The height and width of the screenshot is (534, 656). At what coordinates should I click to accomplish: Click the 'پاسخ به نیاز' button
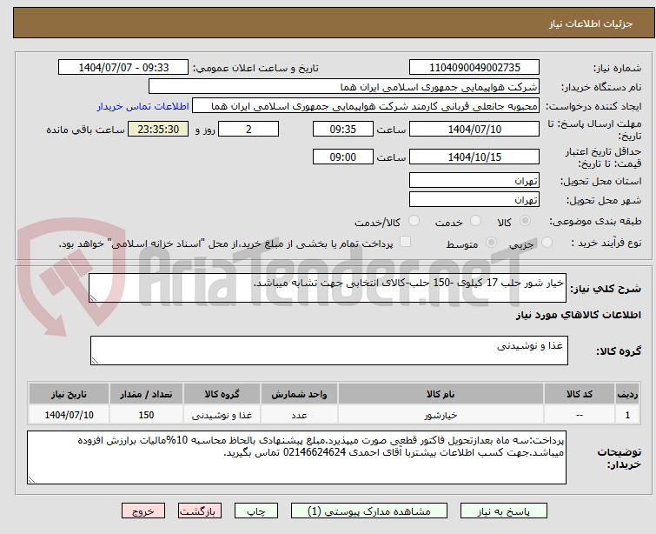tap(503, 511)
